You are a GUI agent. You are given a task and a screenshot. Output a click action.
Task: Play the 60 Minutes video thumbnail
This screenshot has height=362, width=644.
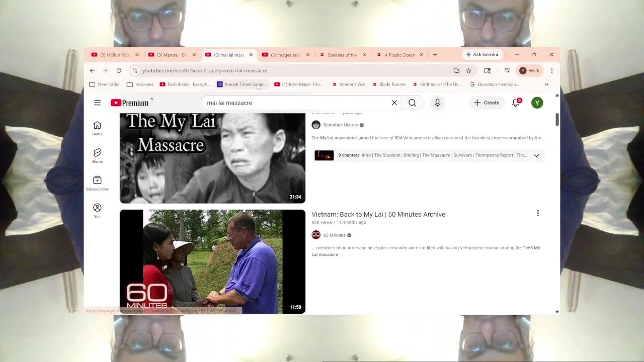(x=212, y=261)
